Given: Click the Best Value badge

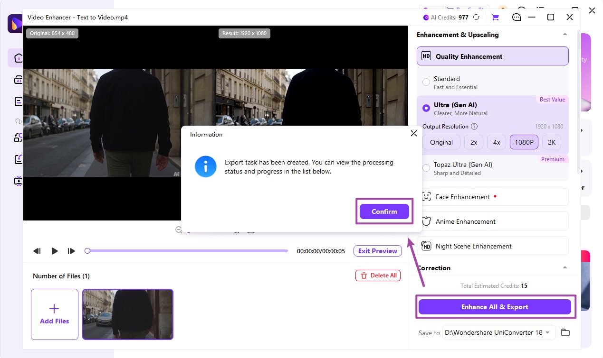Looking at the screenshot, I should [x=552, y=100].
